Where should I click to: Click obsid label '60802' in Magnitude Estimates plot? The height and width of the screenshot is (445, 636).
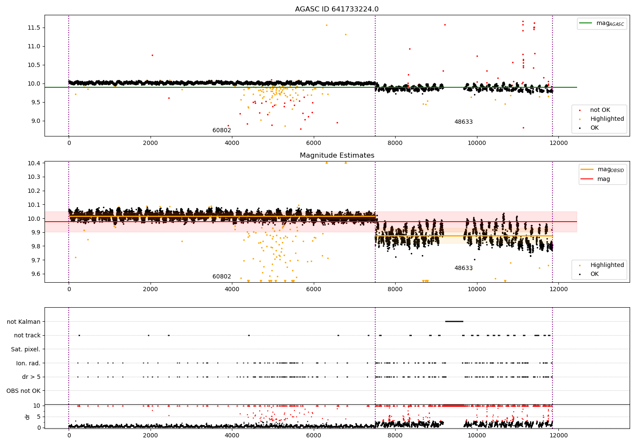tap(222, 277)
